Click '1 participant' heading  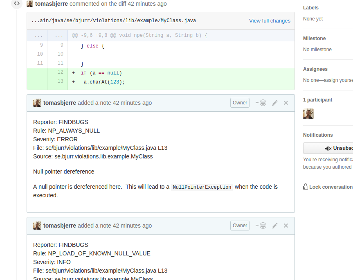[318, 100]
